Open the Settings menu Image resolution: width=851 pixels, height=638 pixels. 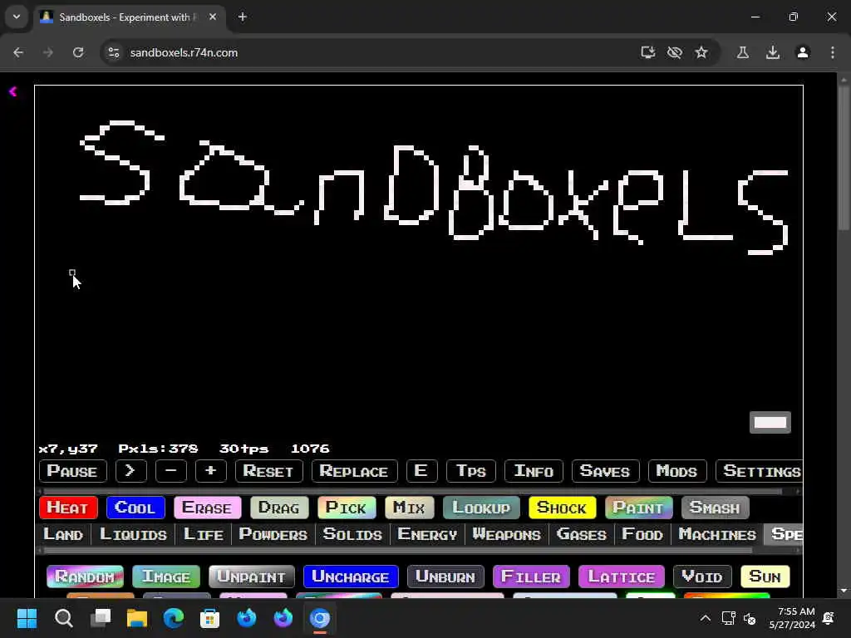point(760,471)
